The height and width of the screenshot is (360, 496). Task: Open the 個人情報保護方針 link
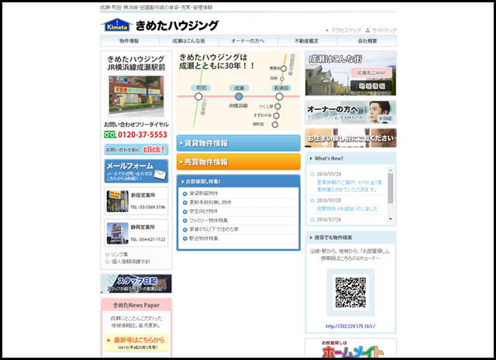[x=131, y=262]
